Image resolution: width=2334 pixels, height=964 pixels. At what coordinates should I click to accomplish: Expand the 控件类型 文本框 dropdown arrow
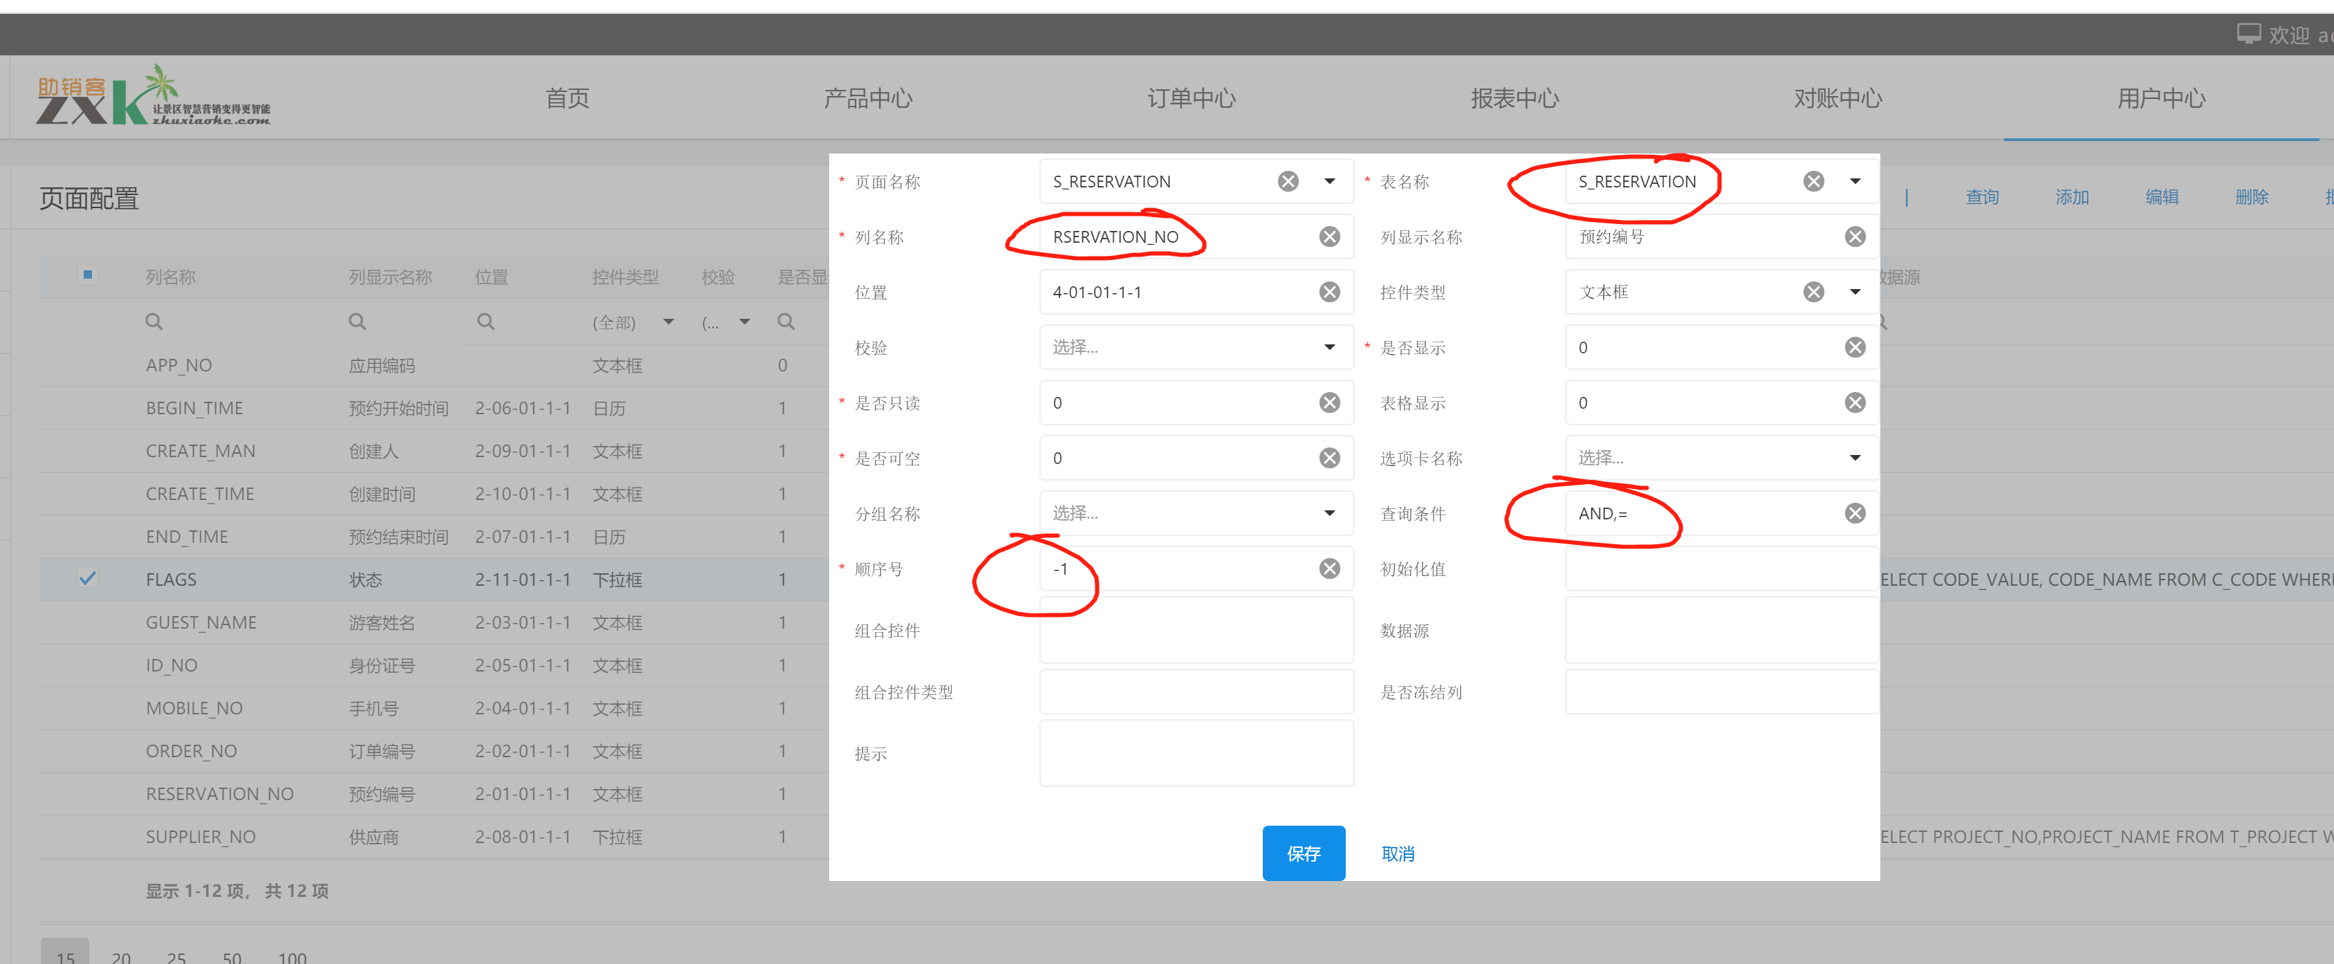(1854, 292)
